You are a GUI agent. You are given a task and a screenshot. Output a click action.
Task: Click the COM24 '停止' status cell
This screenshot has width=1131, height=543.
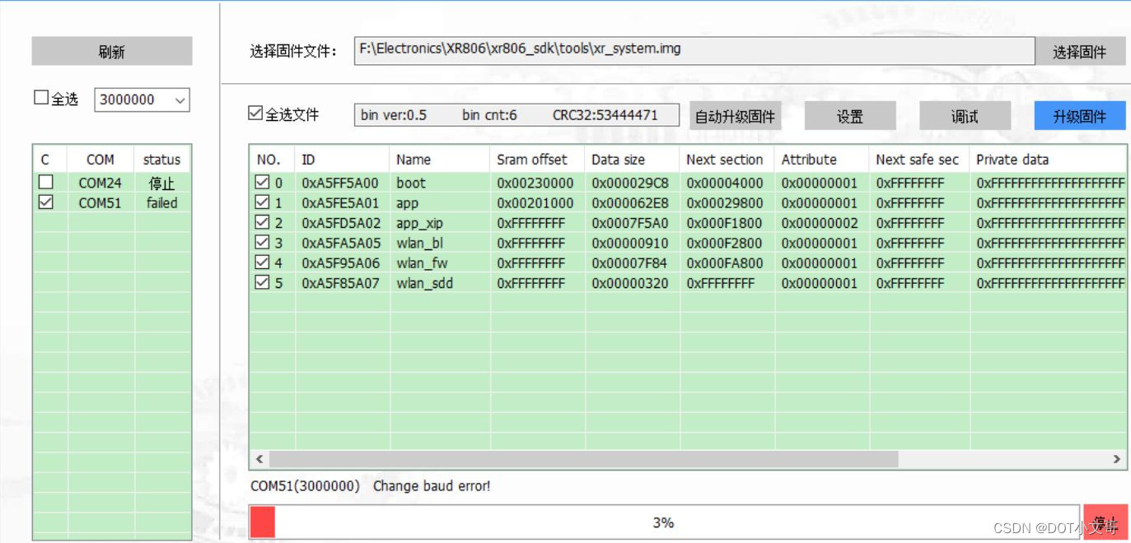162,183
